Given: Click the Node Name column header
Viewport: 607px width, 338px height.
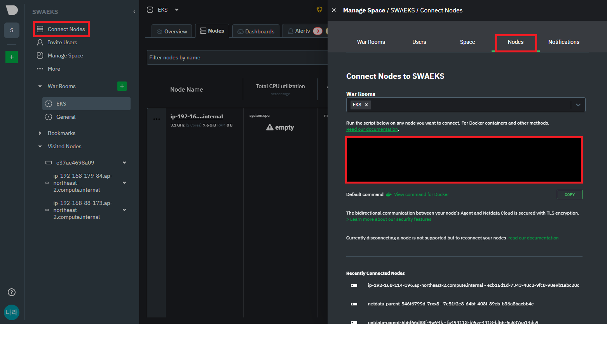Looking at the screenshot, I should pos(187,90).
